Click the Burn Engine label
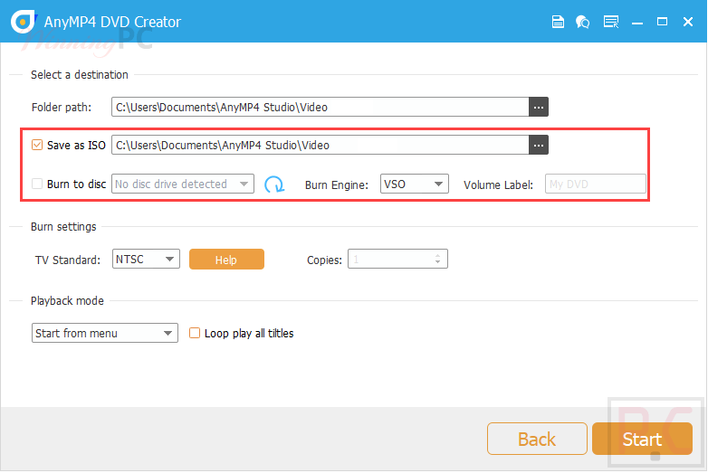This screenshot has width=708, height=473. coord(337,184)
